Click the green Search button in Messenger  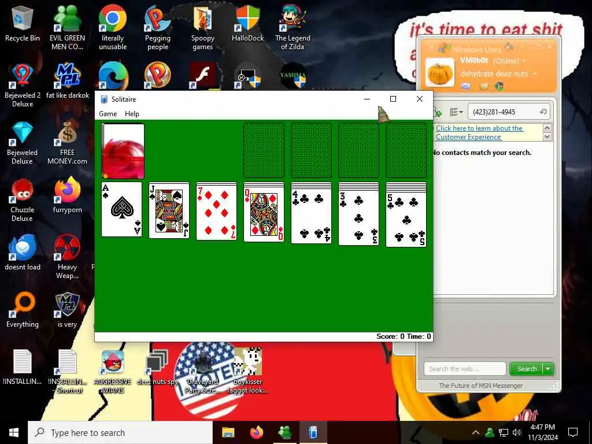(x=526, y=368)
